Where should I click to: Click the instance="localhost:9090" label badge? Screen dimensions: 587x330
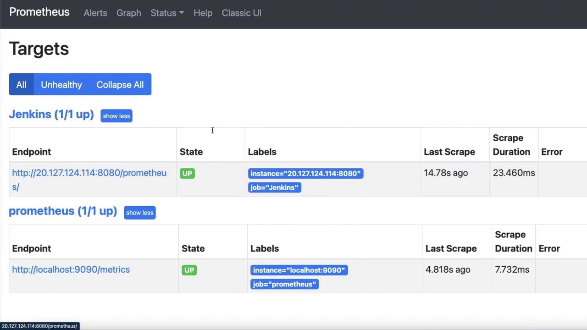(299, 270)
